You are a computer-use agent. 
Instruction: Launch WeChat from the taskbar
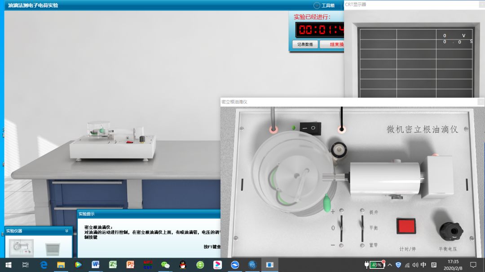point(165,265)
